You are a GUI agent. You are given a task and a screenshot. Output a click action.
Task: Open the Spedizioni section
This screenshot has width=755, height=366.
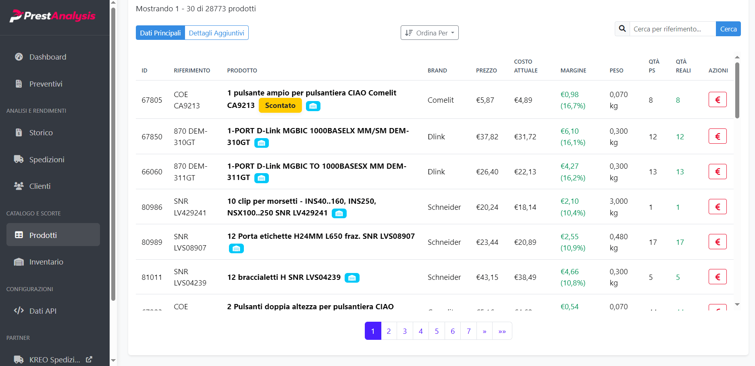[46, 159]
